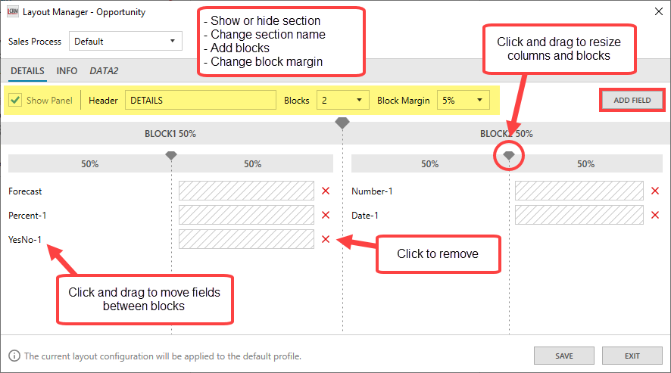
Task: Click the SAVE button
Action: pos(563,356)
